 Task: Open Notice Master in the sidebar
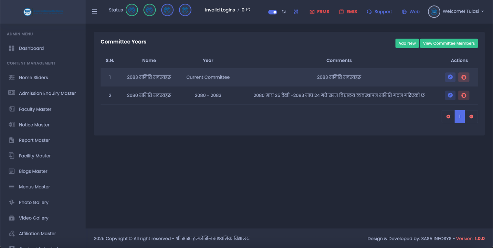[34, 125]
